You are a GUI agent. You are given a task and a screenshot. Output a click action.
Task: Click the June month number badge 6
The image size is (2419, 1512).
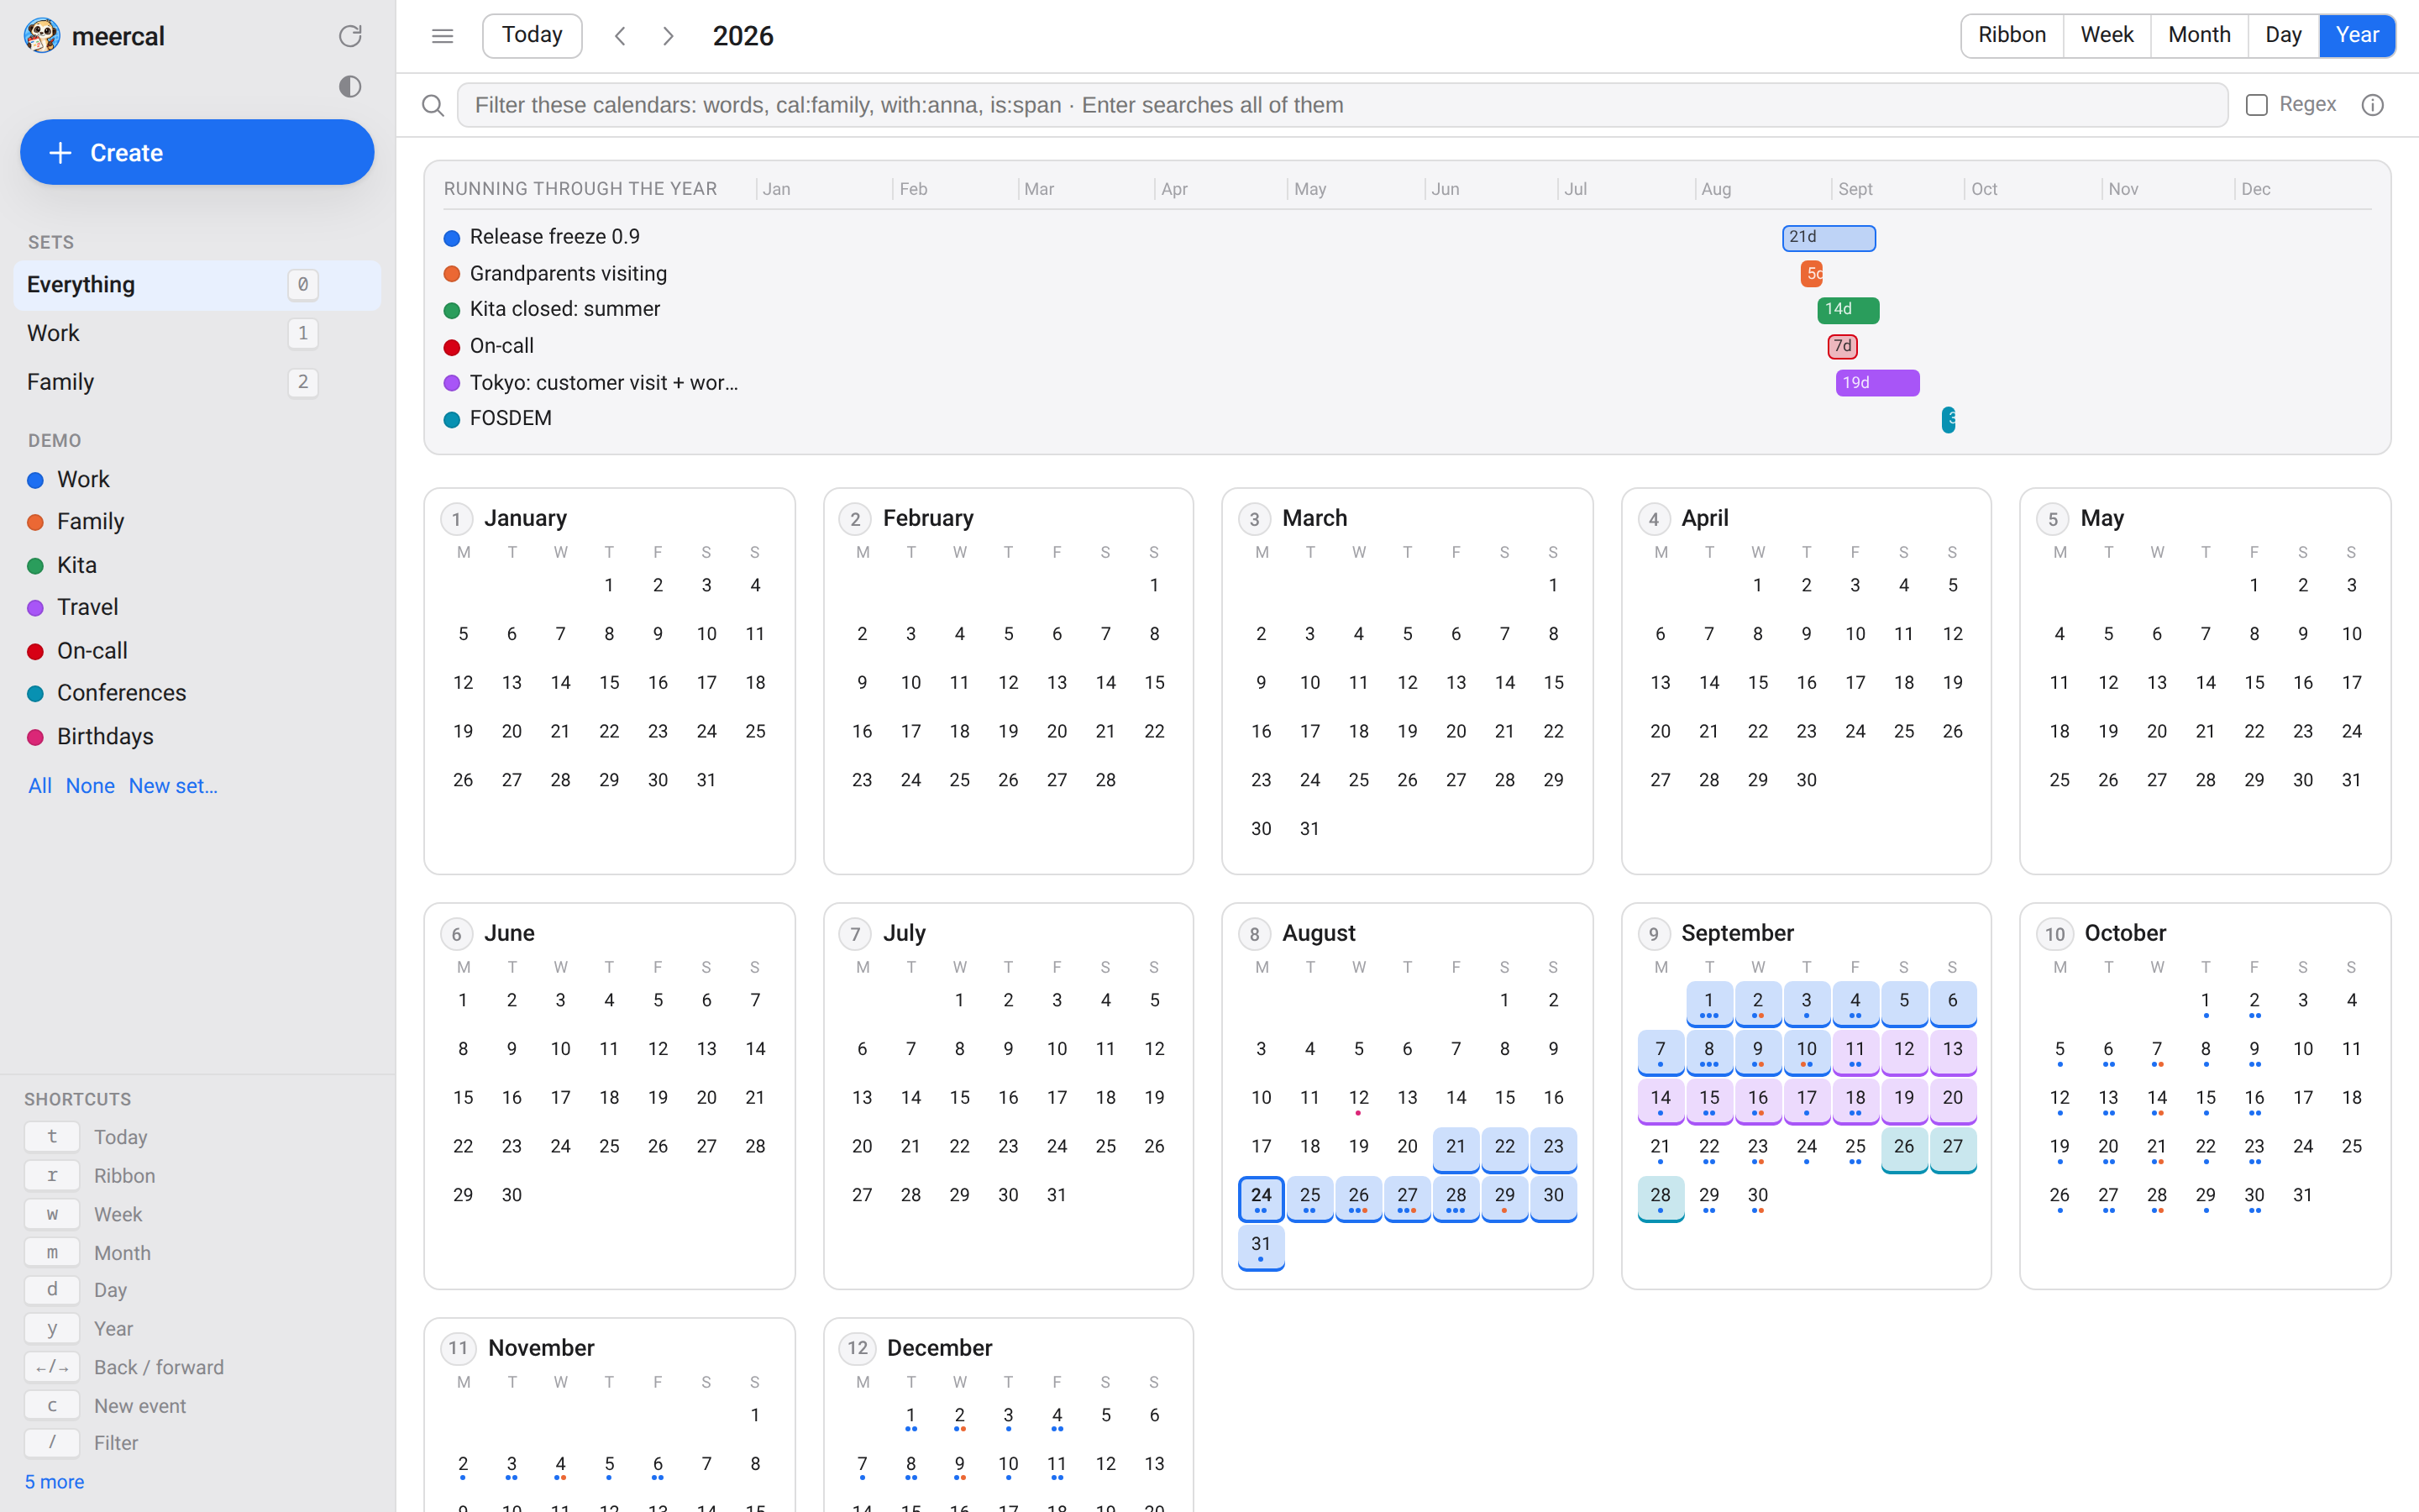click(x=456, y=934)
